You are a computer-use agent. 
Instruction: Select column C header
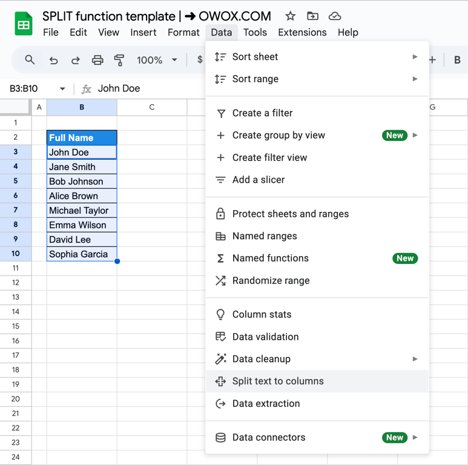(x=152, y=107)
